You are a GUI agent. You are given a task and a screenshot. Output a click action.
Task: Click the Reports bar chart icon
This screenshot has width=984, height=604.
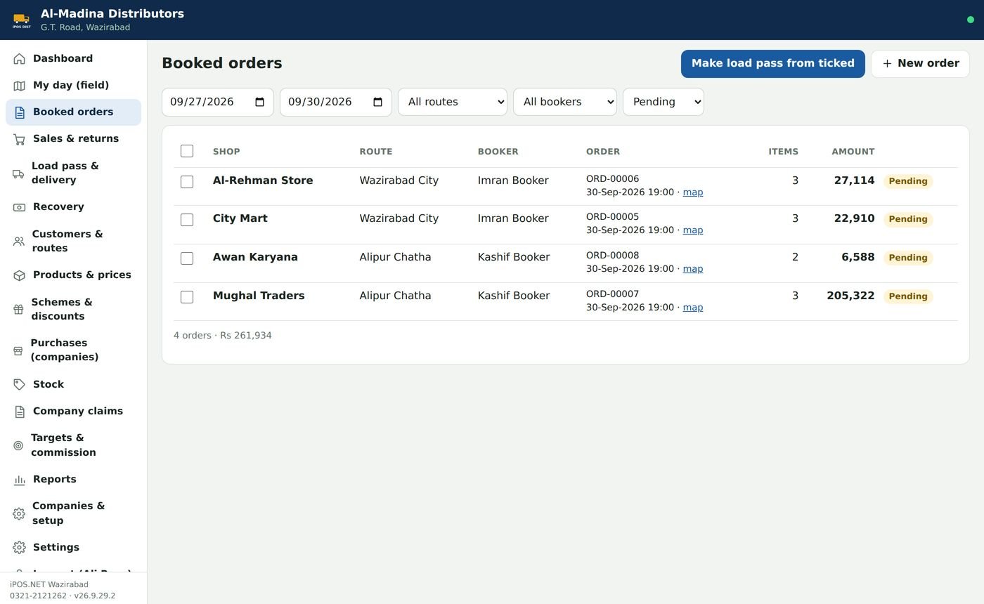(x=19, y=480)
